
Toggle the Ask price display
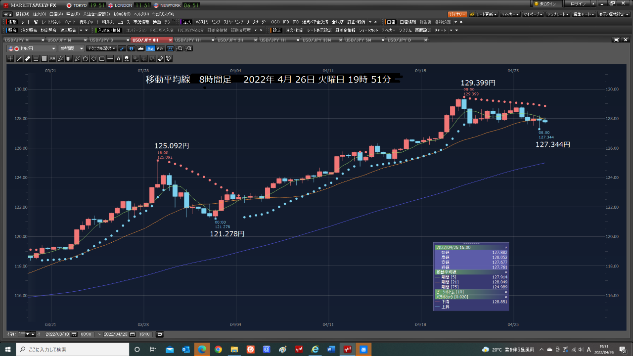[x=160, y=48]
